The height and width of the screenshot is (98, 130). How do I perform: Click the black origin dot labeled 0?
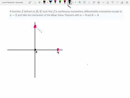tap(35, 50)
